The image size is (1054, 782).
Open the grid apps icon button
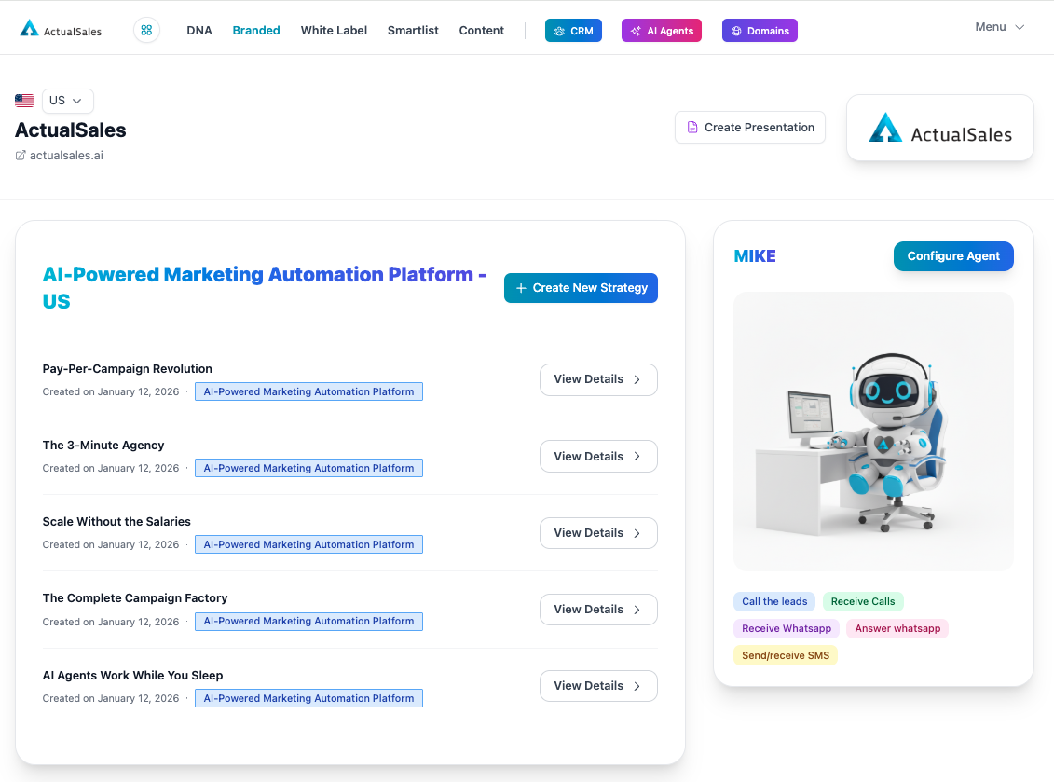coord(146,30)
